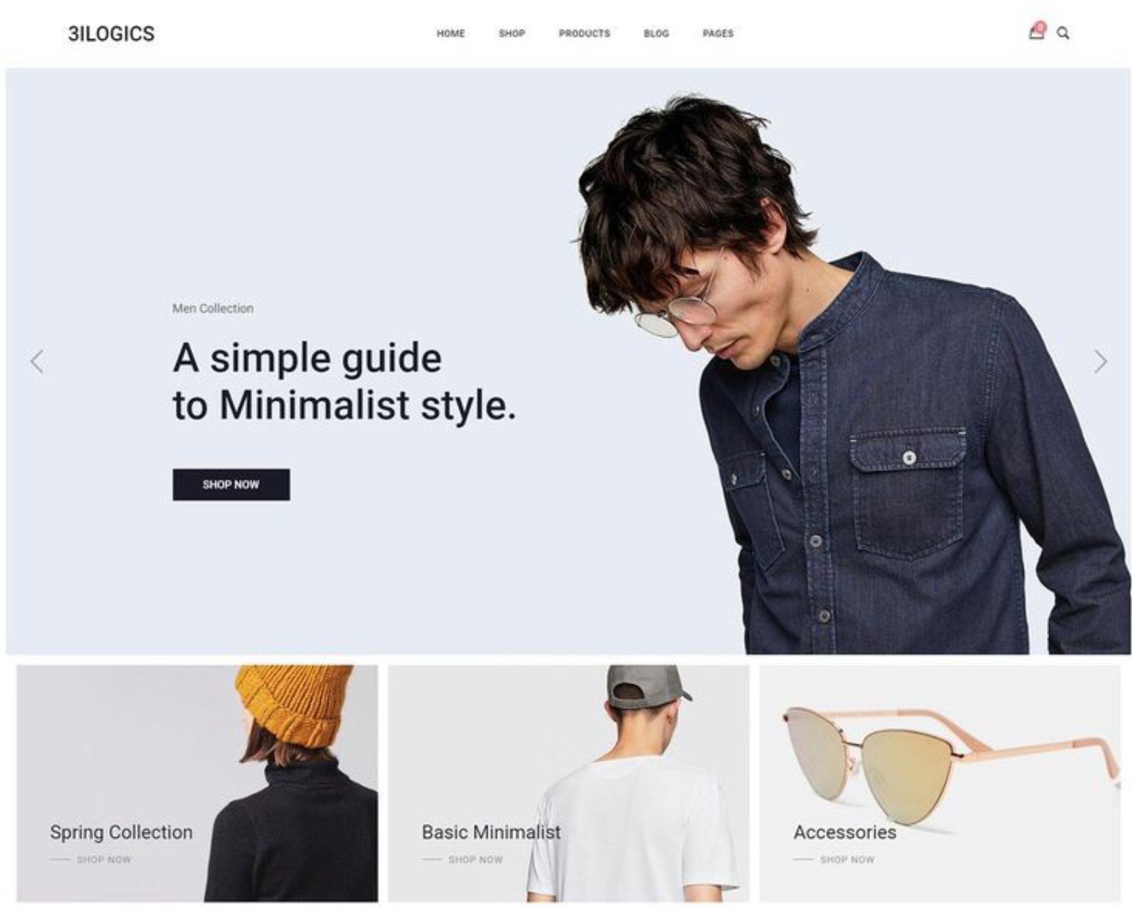The width and height of the screenshot is (1132, 908).
Task: Expand the Pages menu
Action: pos(718,33)
